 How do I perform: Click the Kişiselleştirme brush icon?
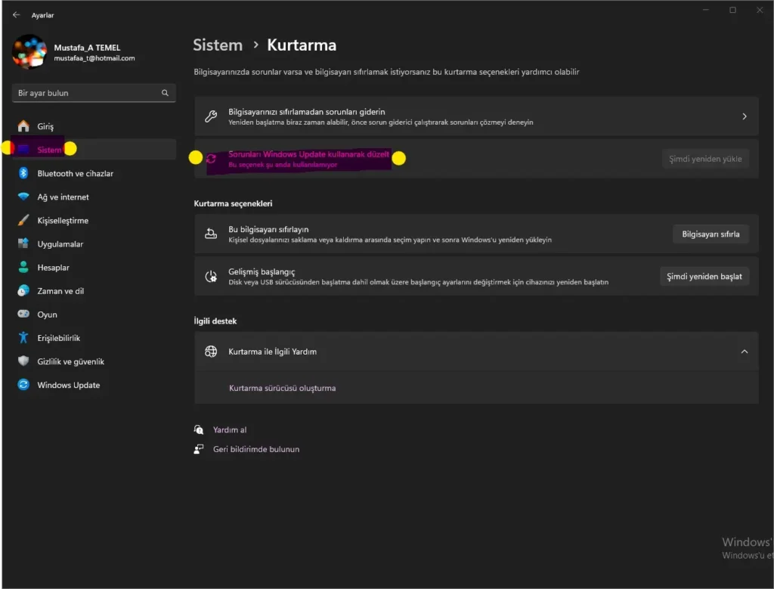coord(23,220)
